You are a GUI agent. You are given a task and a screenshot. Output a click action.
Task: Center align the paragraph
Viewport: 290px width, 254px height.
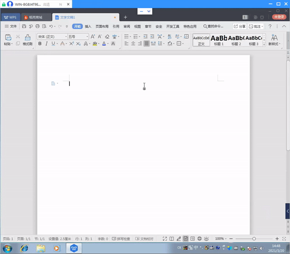click(133, 44)
